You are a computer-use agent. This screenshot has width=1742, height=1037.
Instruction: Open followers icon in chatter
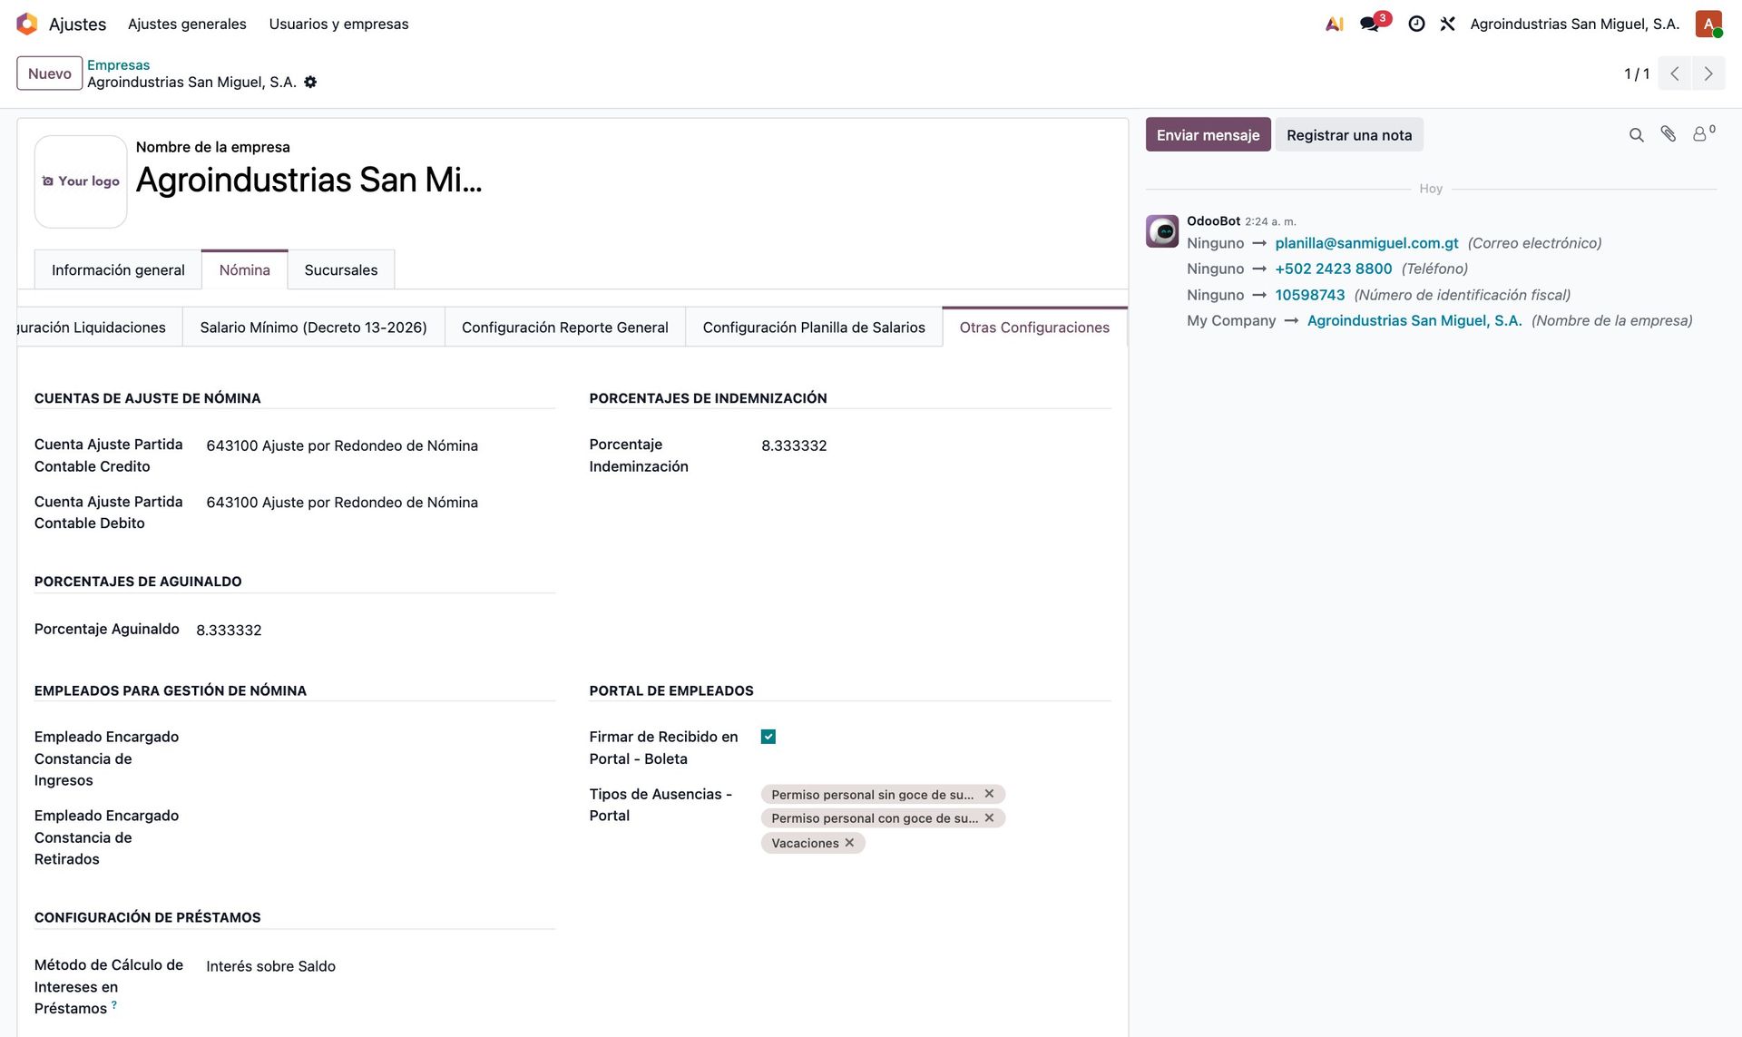1703,133
